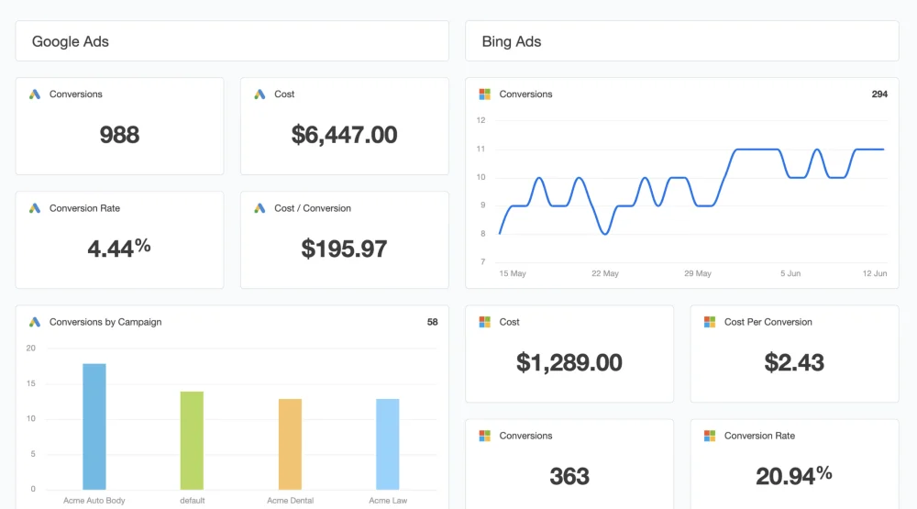Click the 5 Jun date label
917x509 pixels.
pos(790,273)
